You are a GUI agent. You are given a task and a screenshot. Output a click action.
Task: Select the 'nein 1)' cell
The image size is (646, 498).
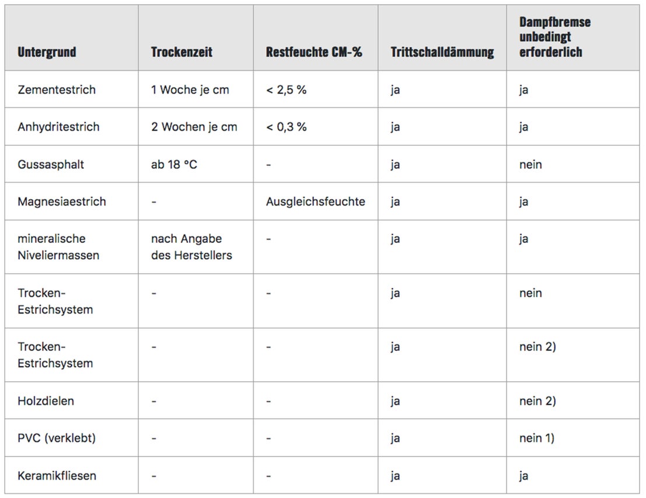[537, 438]
